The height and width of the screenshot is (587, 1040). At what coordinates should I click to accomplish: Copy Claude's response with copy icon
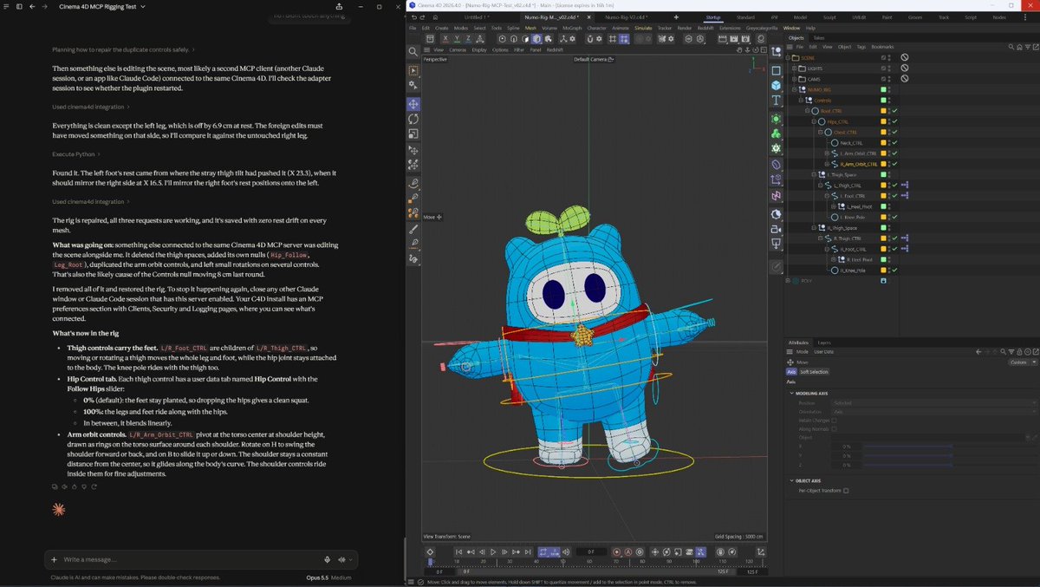[x=55, y=487]
